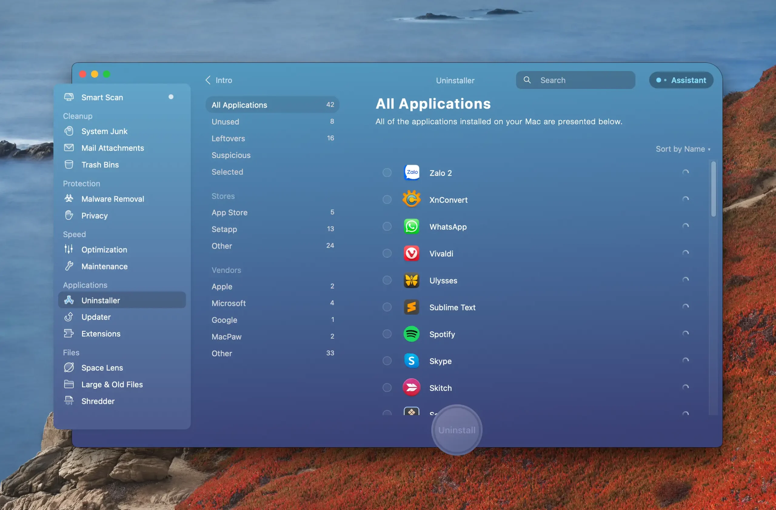The image size is (776, 510).
Task: Select the Vivaldi checkbox
Action: click(x=387, y=253)
